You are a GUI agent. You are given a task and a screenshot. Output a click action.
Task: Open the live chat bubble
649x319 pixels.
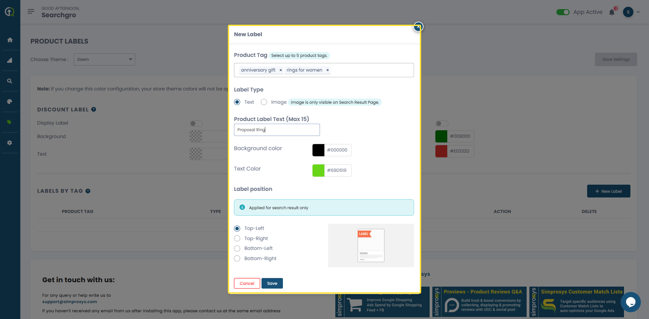(x=630, y=302)
